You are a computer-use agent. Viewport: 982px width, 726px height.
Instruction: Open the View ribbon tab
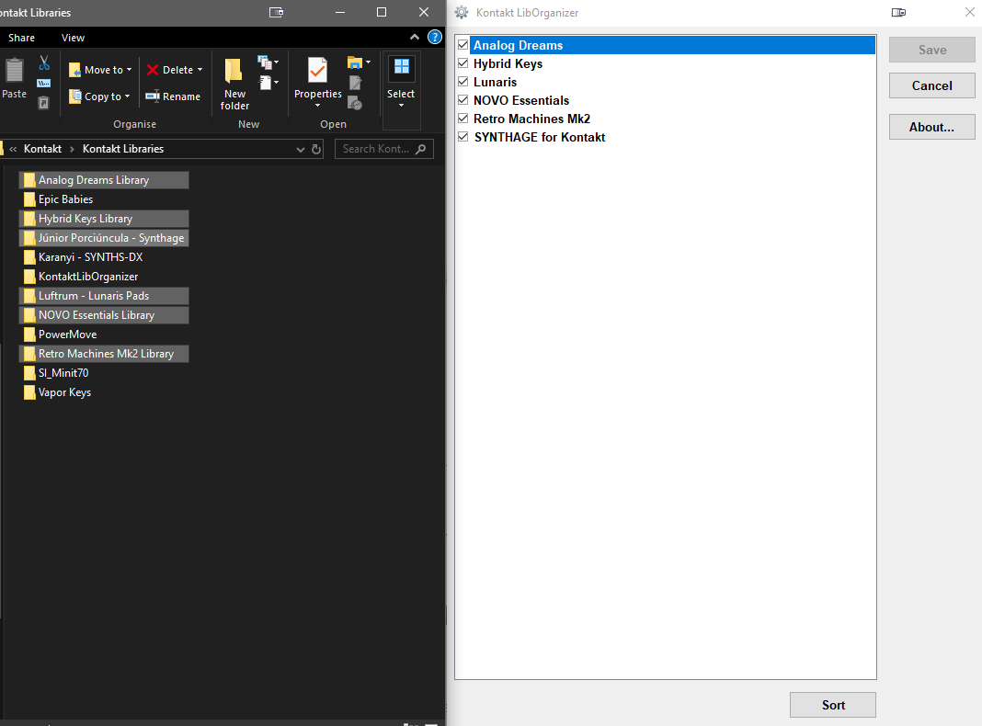73,38
